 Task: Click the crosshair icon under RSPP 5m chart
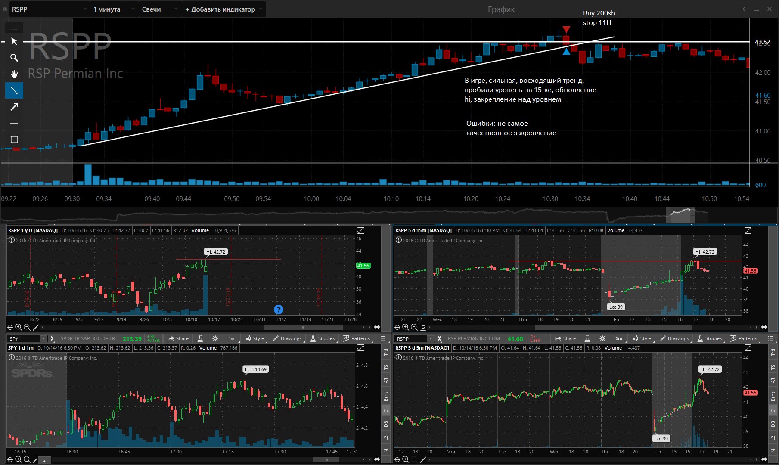[397, 459]
